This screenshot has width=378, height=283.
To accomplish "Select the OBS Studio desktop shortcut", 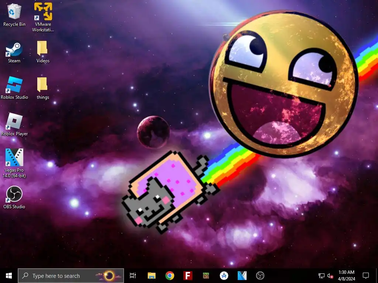I will click(x=14, y=198).
